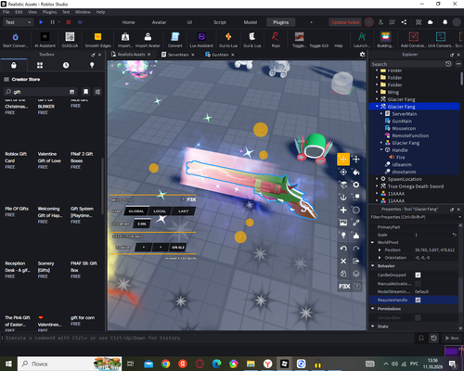Open Chrome from the Windows taskbar

click(165, 364)
